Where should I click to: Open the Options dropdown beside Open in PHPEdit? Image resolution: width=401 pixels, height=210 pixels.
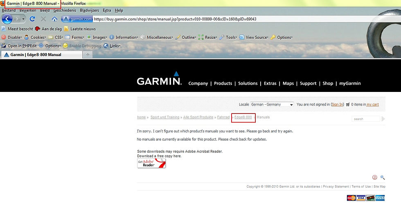point(50,46)
